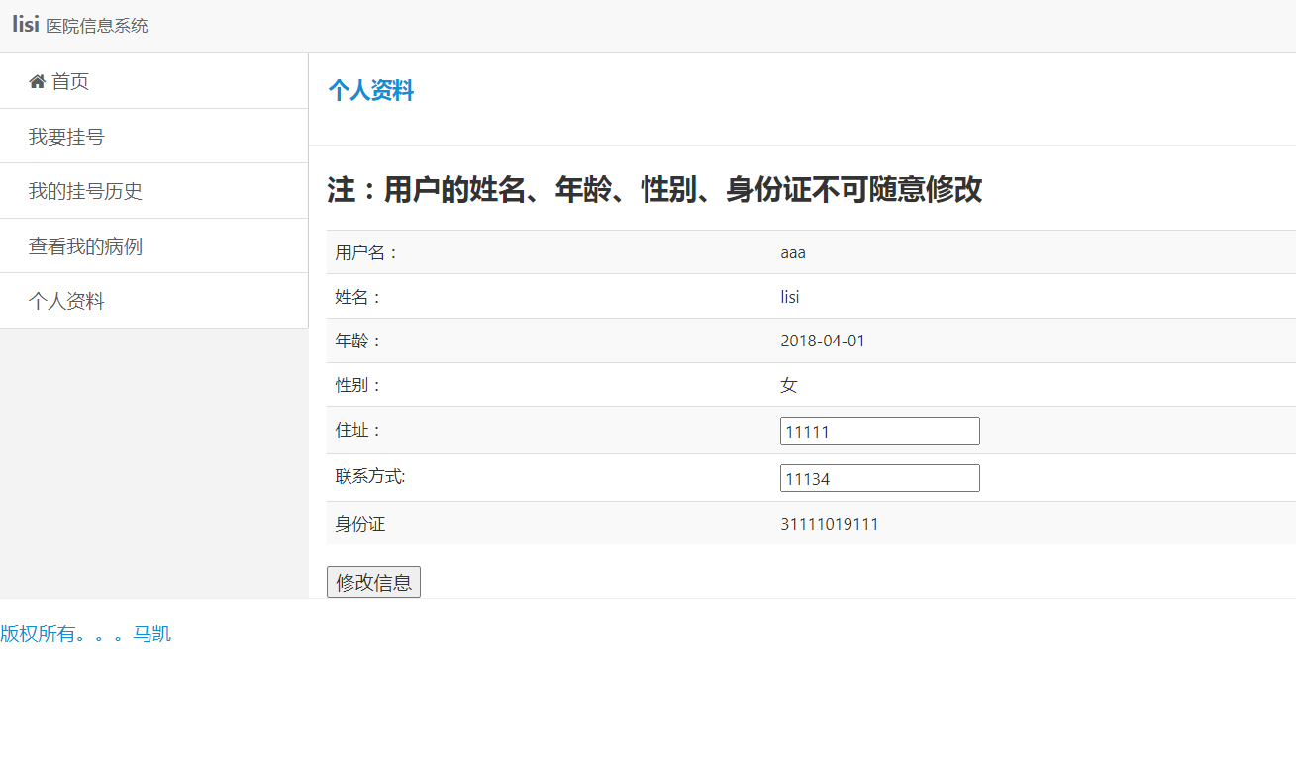Click the 用户名： label

pyautogui.click(x=367, y=252)
